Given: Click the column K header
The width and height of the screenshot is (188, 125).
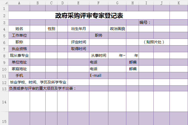Looking at the screenshot, I should [x=179, y=3].
